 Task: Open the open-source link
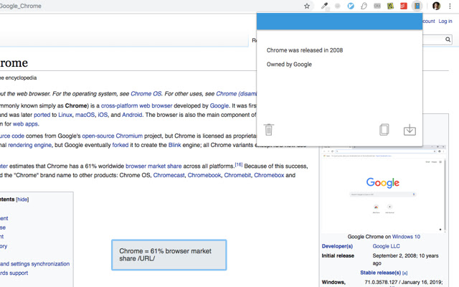tap(98, 136)
